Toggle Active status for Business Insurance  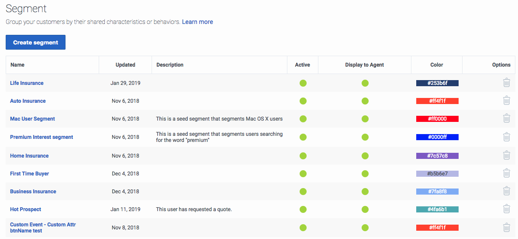click(x=303, y=191)
